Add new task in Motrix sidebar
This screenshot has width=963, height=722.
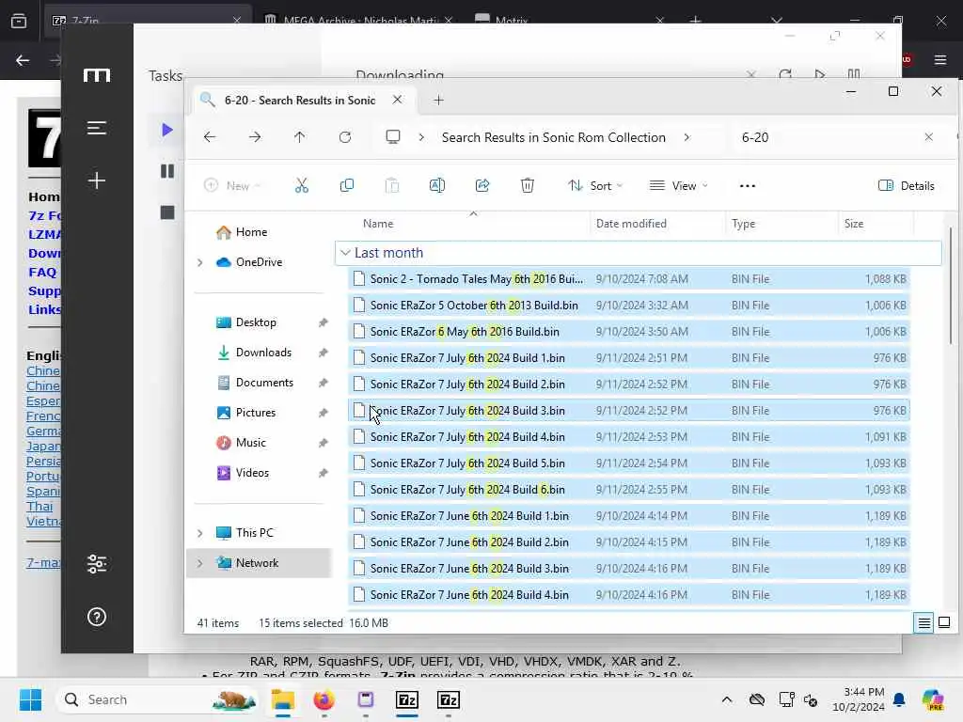[97, 180]
